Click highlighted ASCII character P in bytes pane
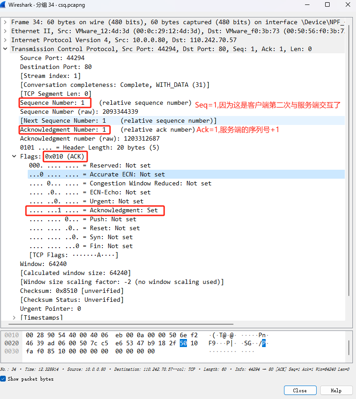 (264, 343)
